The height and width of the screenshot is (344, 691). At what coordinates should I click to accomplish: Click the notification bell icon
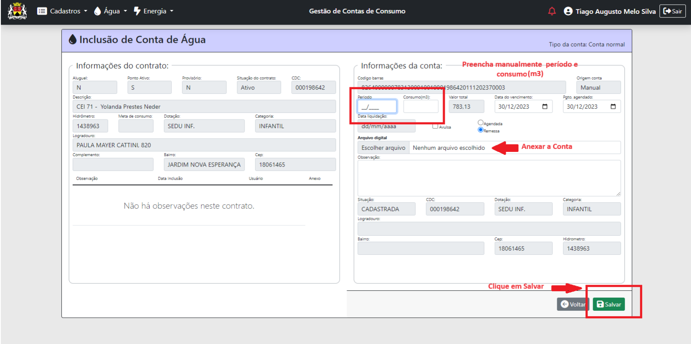tap(552, 11)
